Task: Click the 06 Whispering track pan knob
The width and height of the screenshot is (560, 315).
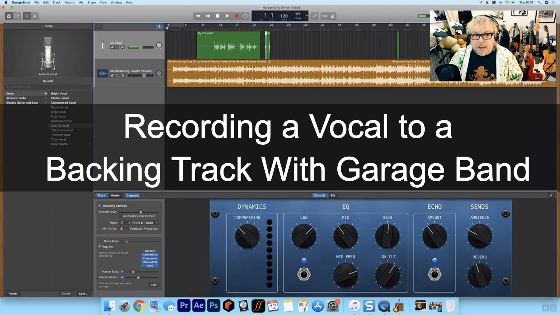Action: click(159, 74)
